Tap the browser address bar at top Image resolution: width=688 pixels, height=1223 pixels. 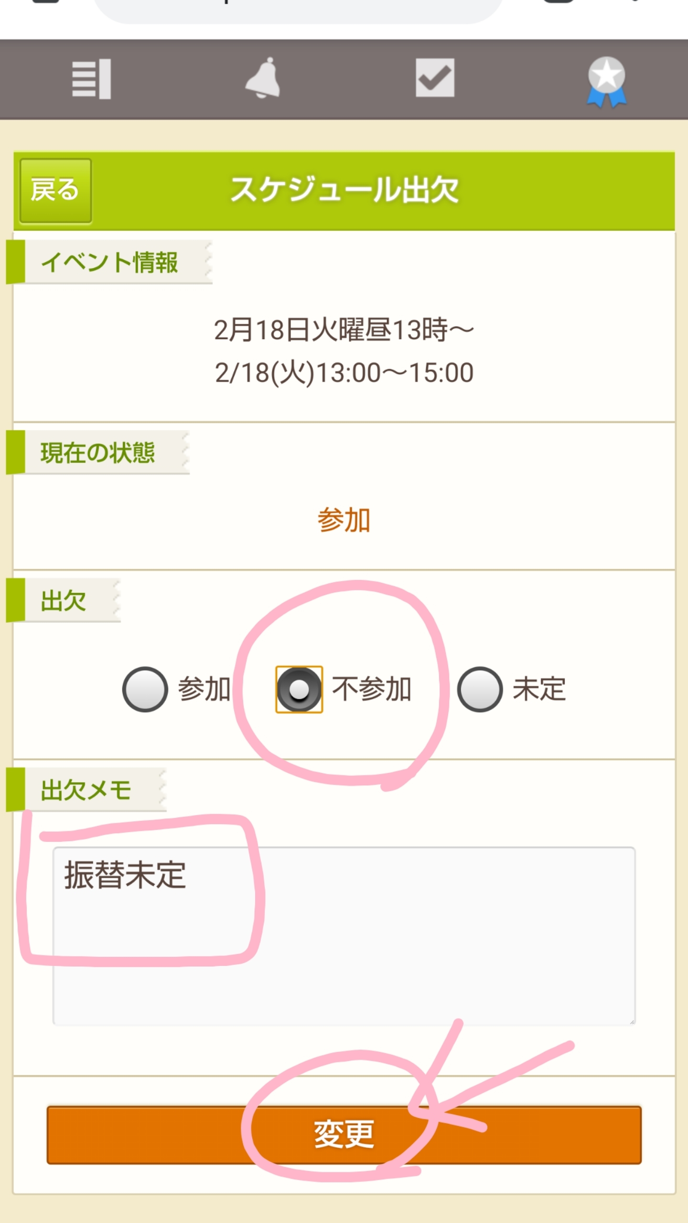point(299,9)
